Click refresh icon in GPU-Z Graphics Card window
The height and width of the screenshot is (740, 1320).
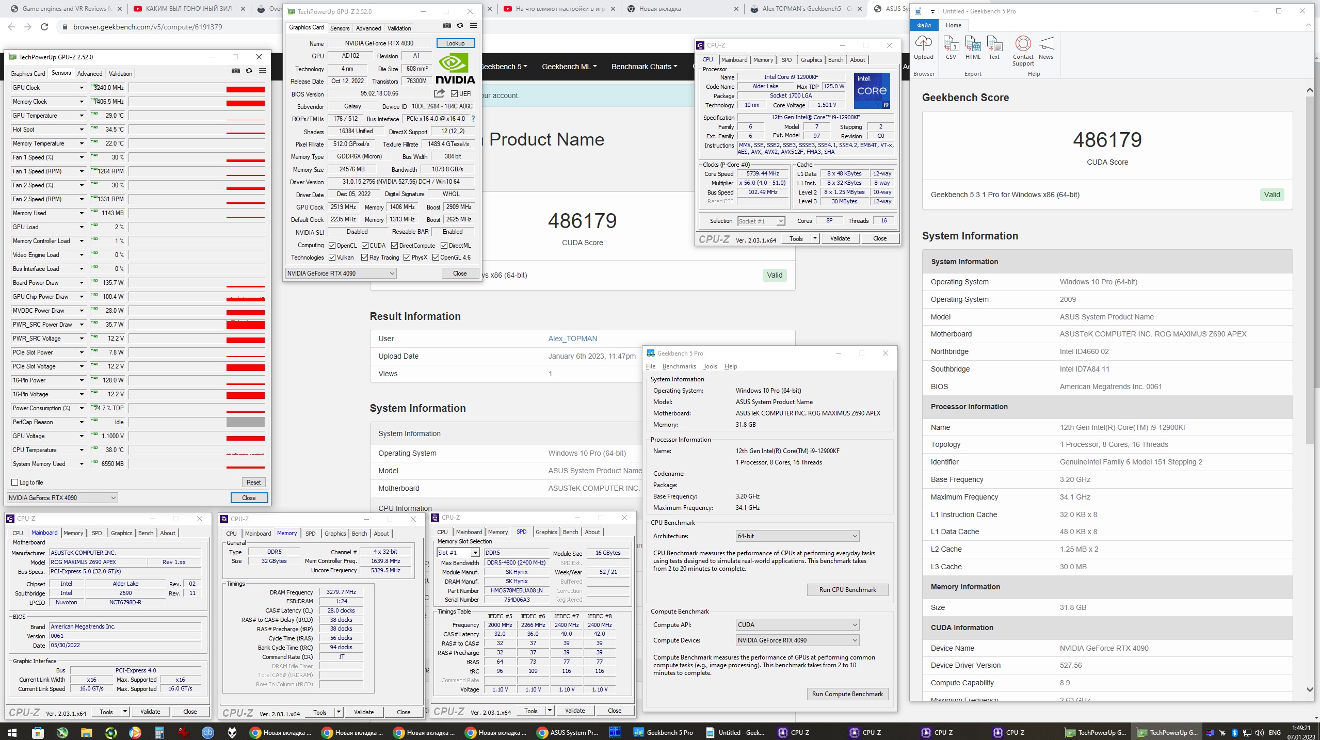point(460,25)
